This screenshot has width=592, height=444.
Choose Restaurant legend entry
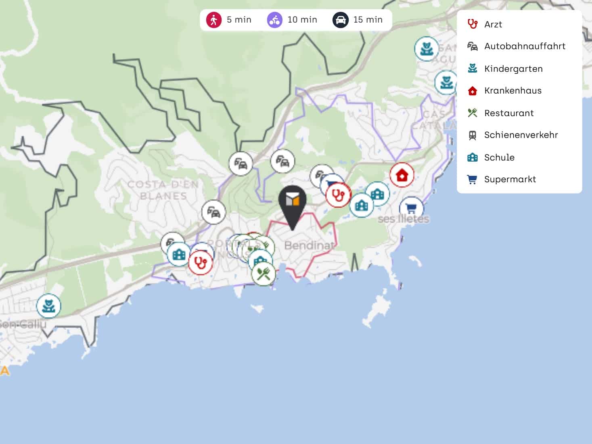point(500,113)
